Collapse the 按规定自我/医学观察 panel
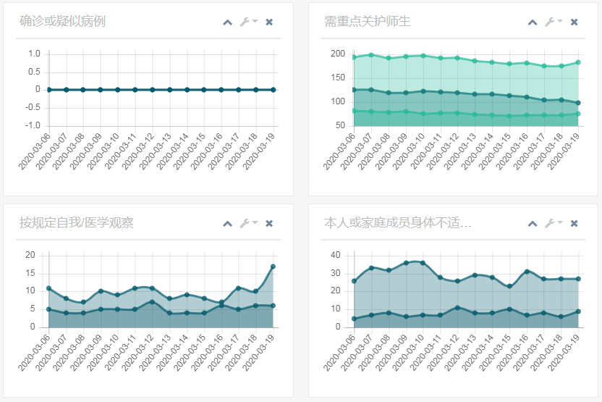Screen dimensions: 602x402 click(228, 224)
